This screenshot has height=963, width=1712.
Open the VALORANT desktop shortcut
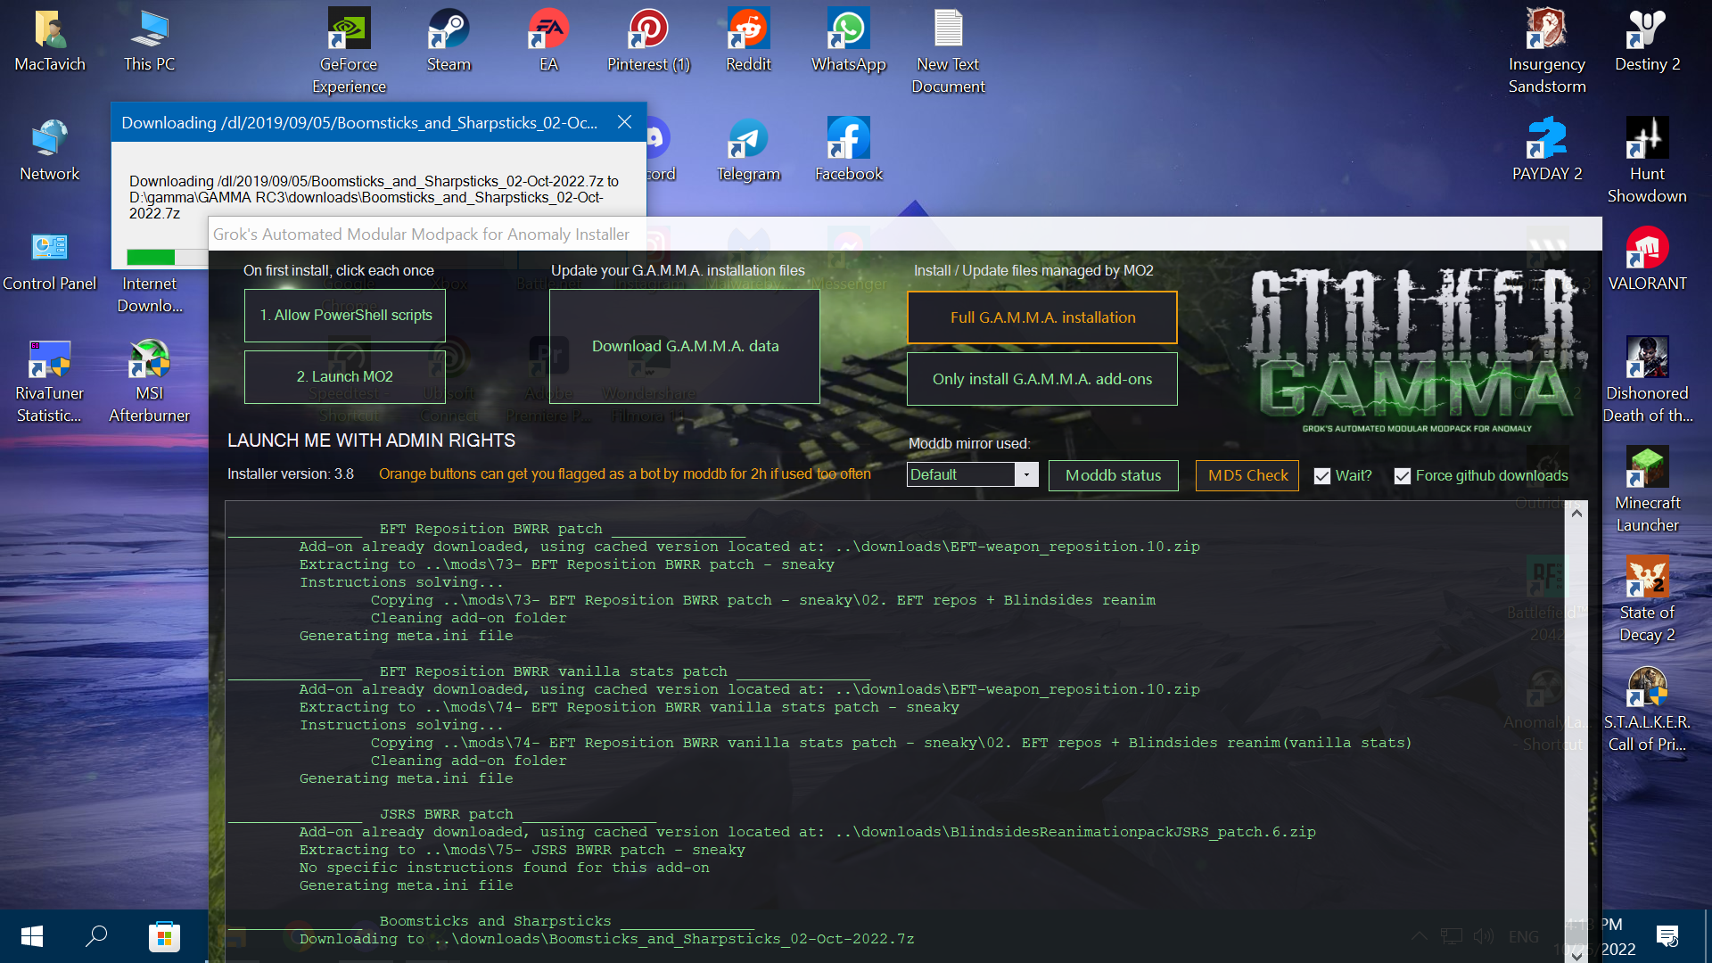pos(1647,260)
